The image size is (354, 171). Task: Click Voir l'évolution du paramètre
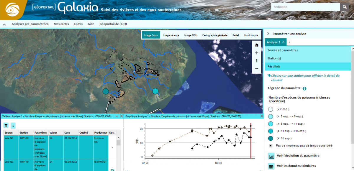coord(298,156)
